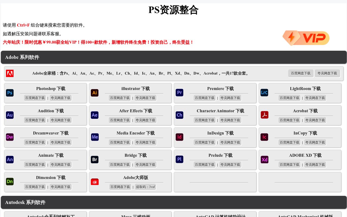Download Audition from 百度网盘
Viewport: 347px width, 217px height.
pyautogui.click(x=35, y=120)
